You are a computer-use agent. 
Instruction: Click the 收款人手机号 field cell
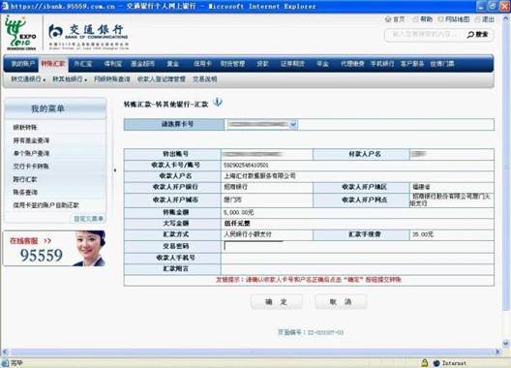(x=357, y=258)
